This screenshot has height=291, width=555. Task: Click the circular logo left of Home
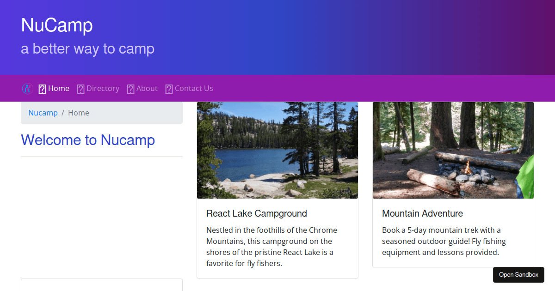coord(27,88)
